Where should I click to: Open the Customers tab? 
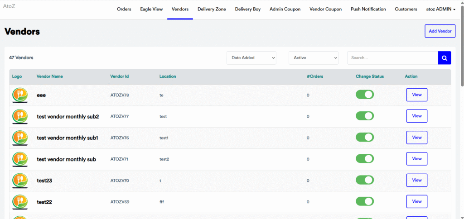[x=406, y=9]
